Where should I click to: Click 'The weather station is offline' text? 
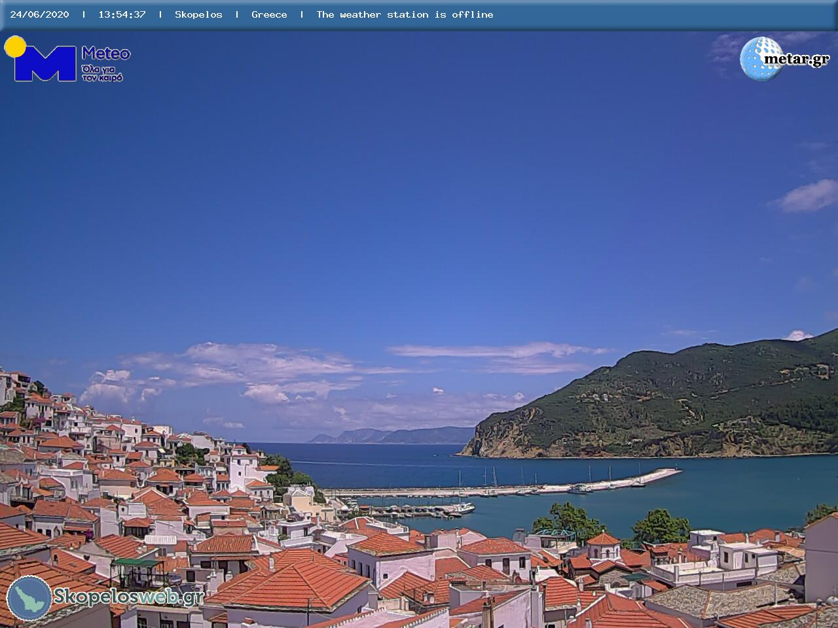point(405,14)
